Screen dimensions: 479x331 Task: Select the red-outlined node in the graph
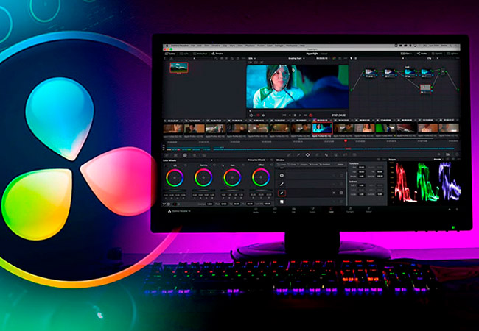point(425,88)
